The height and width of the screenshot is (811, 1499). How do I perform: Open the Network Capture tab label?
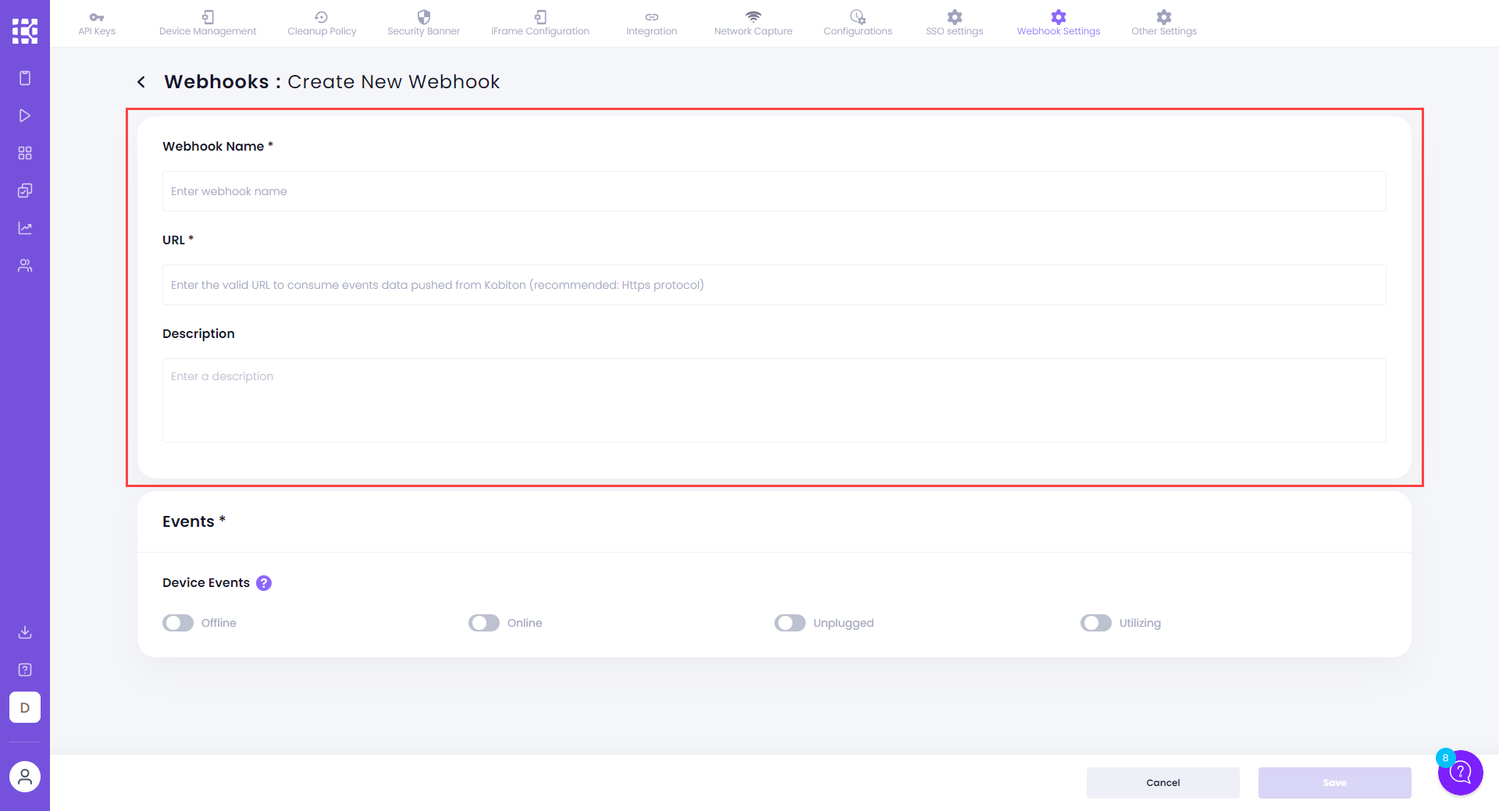753,31
